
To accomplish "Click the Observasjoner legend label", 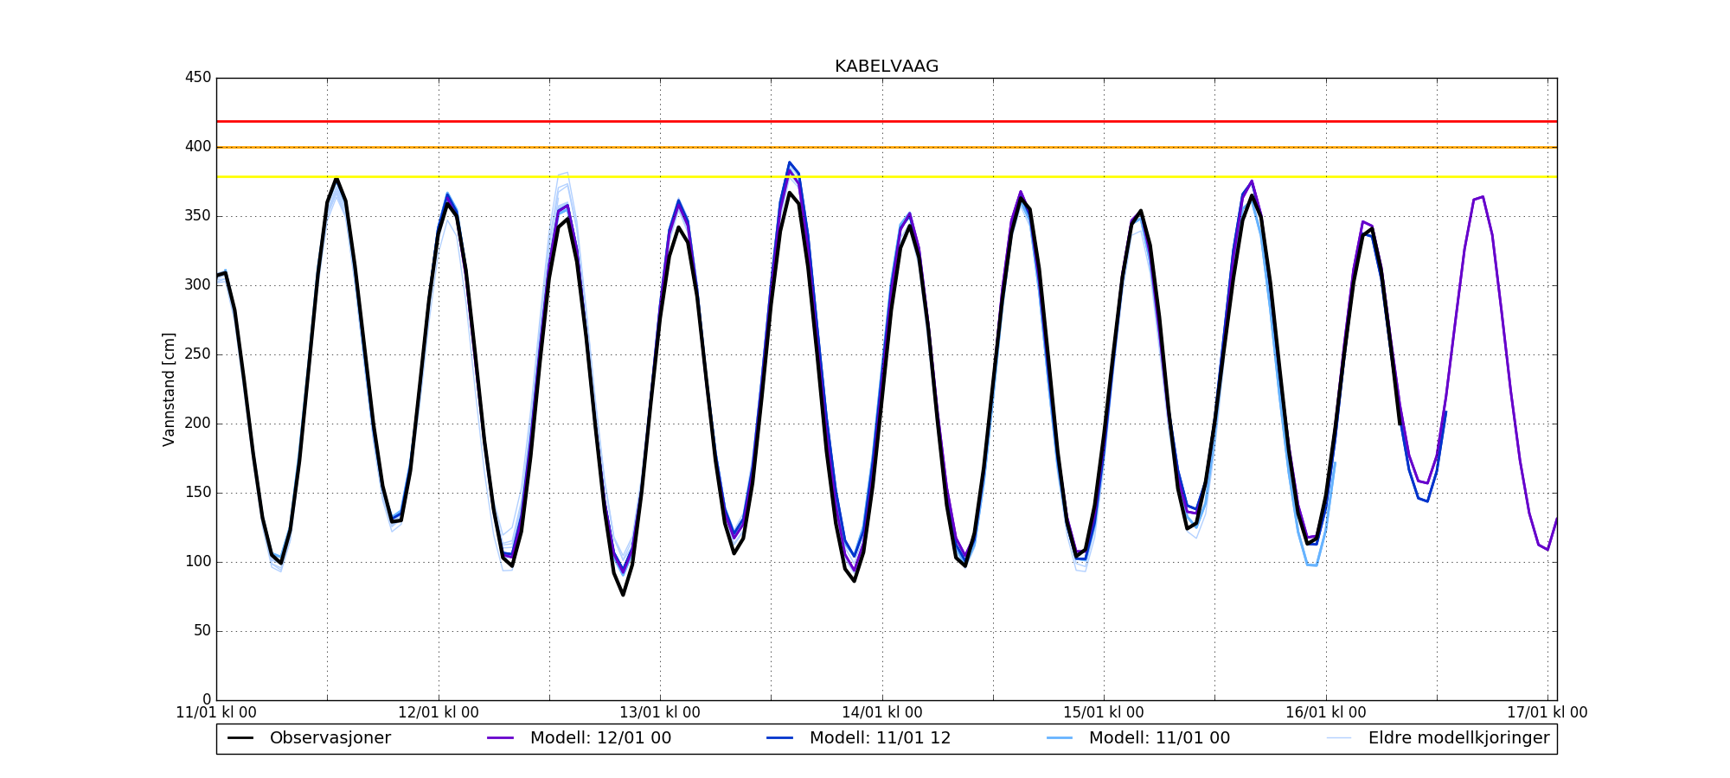I will point(330,738).
